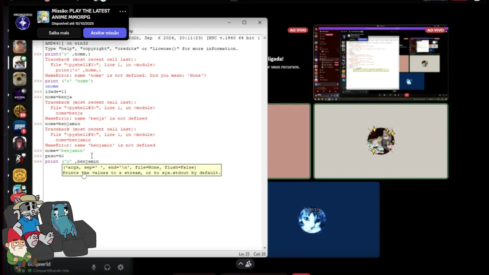Open the golden dog server icon
Image resolution: width=489 pixels, height=275 pixels.
click(x=20, y=79)
